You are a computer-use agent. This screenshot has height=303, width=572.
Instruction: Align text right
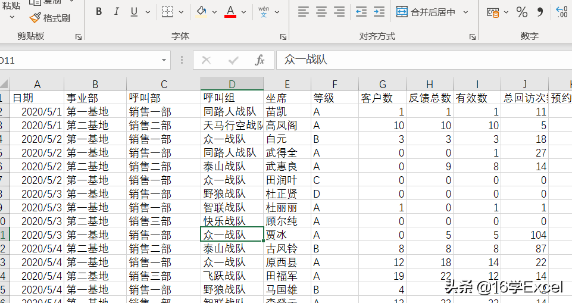(x=339, y=12)
